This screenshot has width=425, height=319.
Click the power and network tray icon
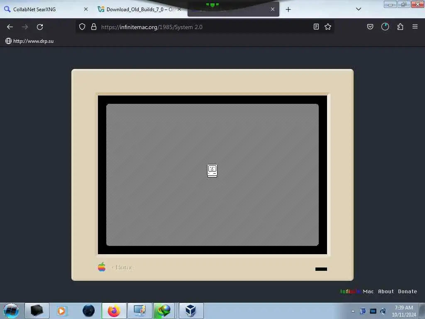coord(383,311)
